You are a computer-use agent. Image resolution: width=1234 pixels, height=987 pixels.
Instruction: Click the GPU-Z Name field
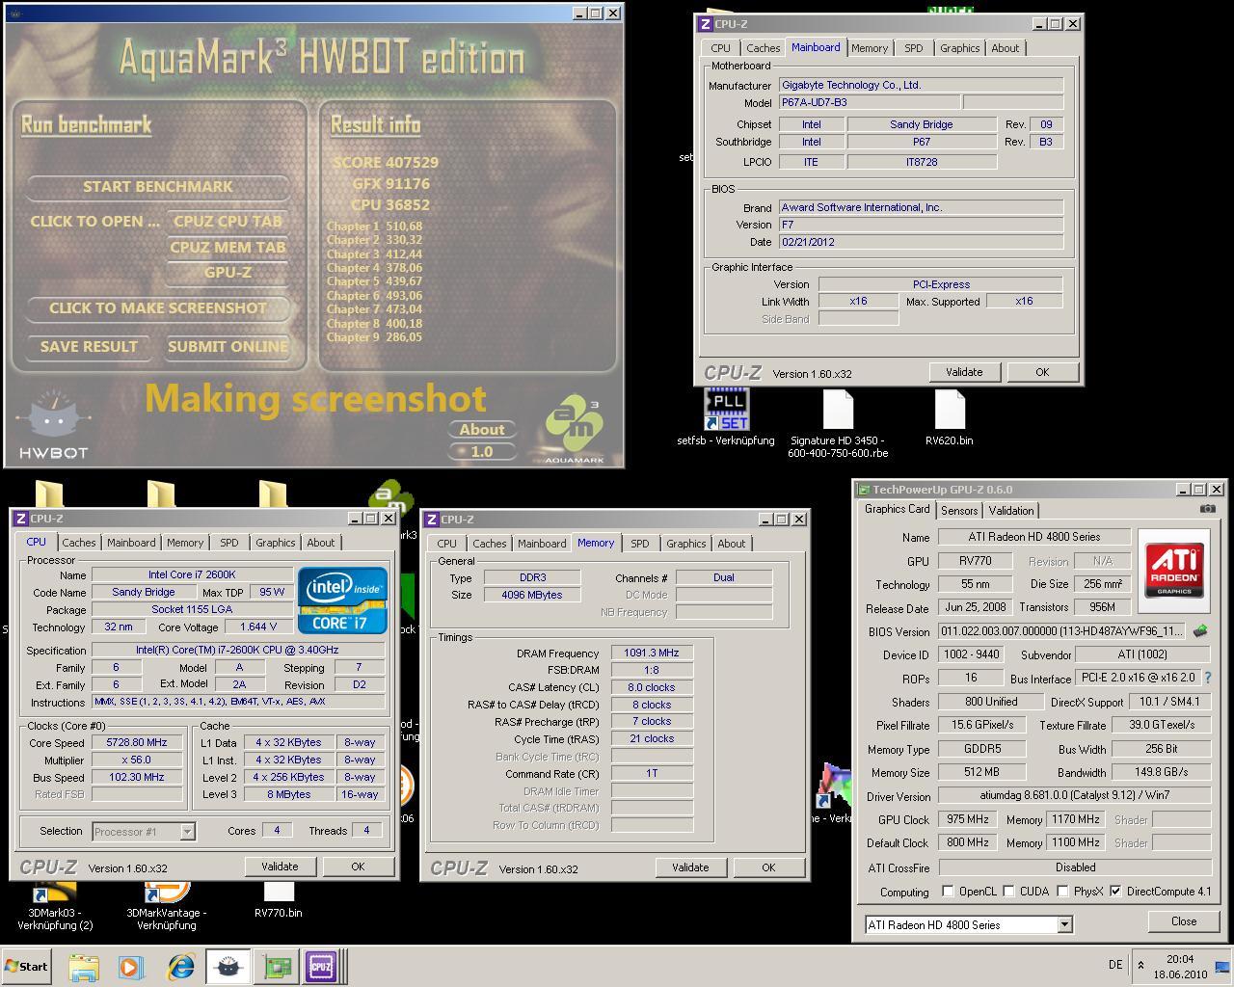click(x=1033, y=537)
